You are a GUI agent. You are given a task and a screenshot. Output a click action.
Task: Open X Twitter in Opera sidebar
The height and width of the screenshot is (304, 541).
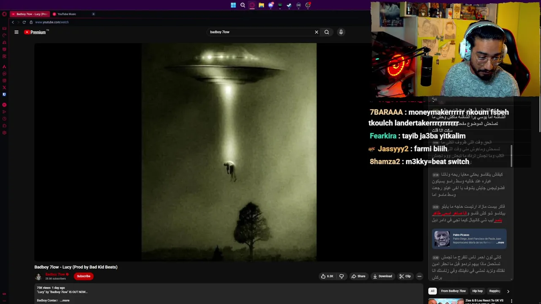[x=4, y=87]
